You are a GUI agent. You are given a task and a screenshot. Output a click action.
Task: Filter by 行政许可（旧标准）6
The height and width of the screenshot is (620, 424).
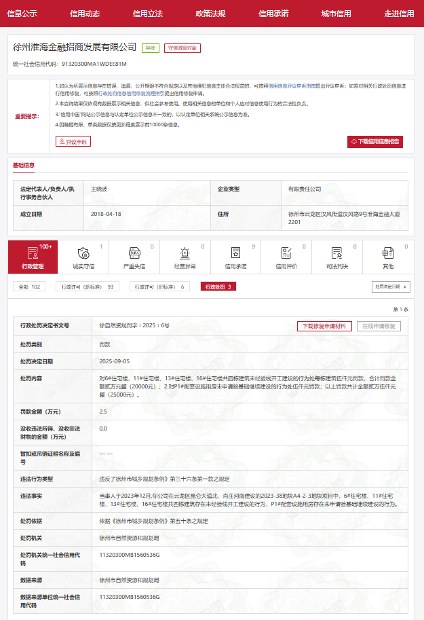click(x=159, y=287)
